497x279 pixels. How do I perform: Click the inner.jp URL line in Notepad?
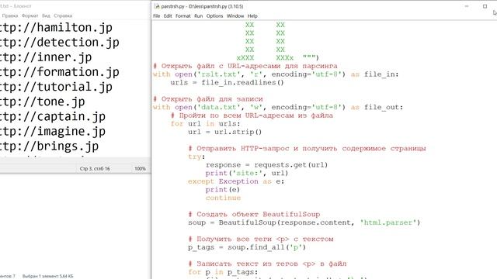[x=46, y=57]
